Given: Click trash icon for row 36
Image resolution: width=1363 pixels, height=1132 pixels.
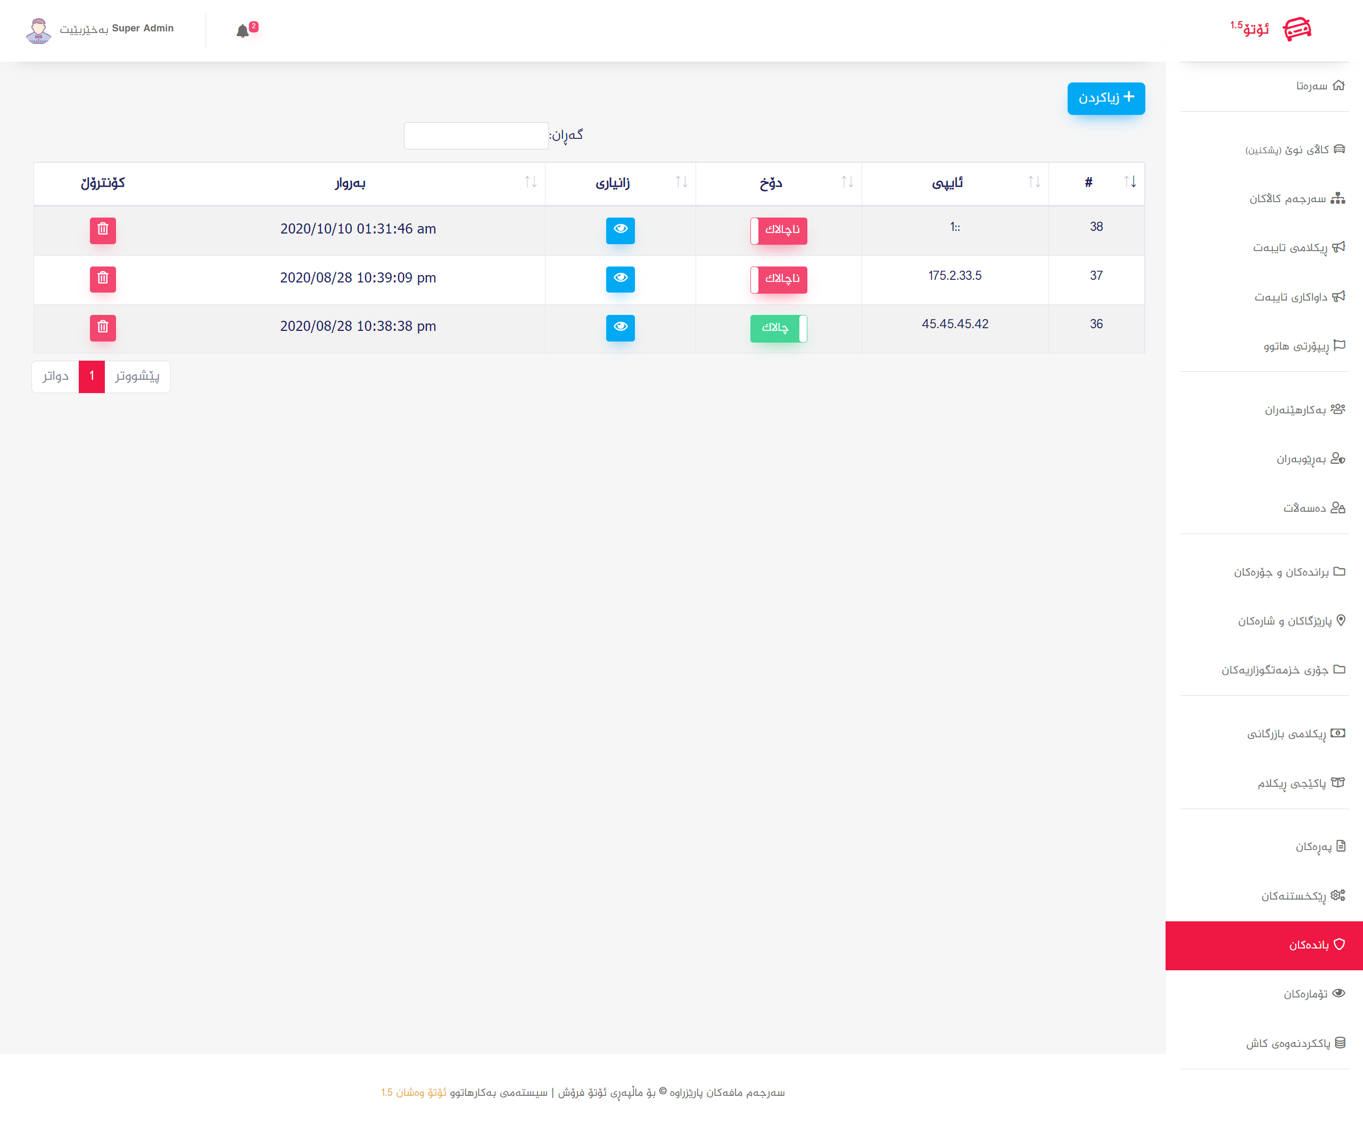Looking at the screenshot, I should pos(103,328).
